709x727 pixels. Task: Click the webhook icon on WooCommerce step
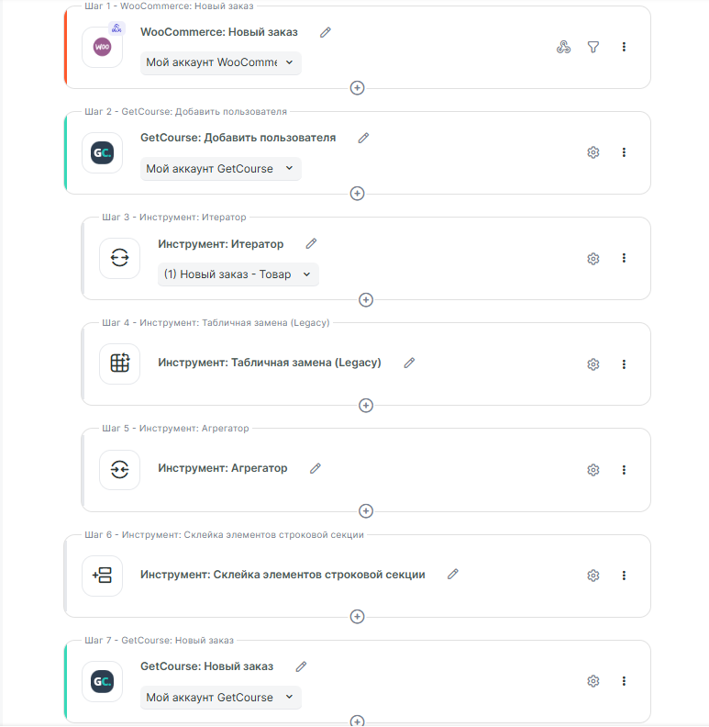pyautogui.click(x=564, y=47)
